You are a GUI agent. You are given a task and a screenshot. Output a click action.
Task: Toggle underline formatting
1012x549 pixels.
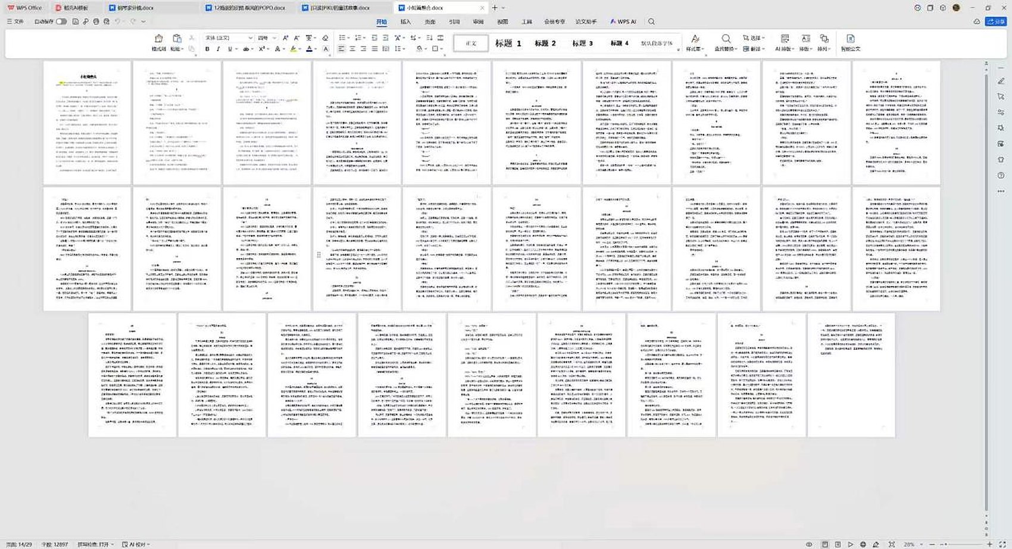229,49
